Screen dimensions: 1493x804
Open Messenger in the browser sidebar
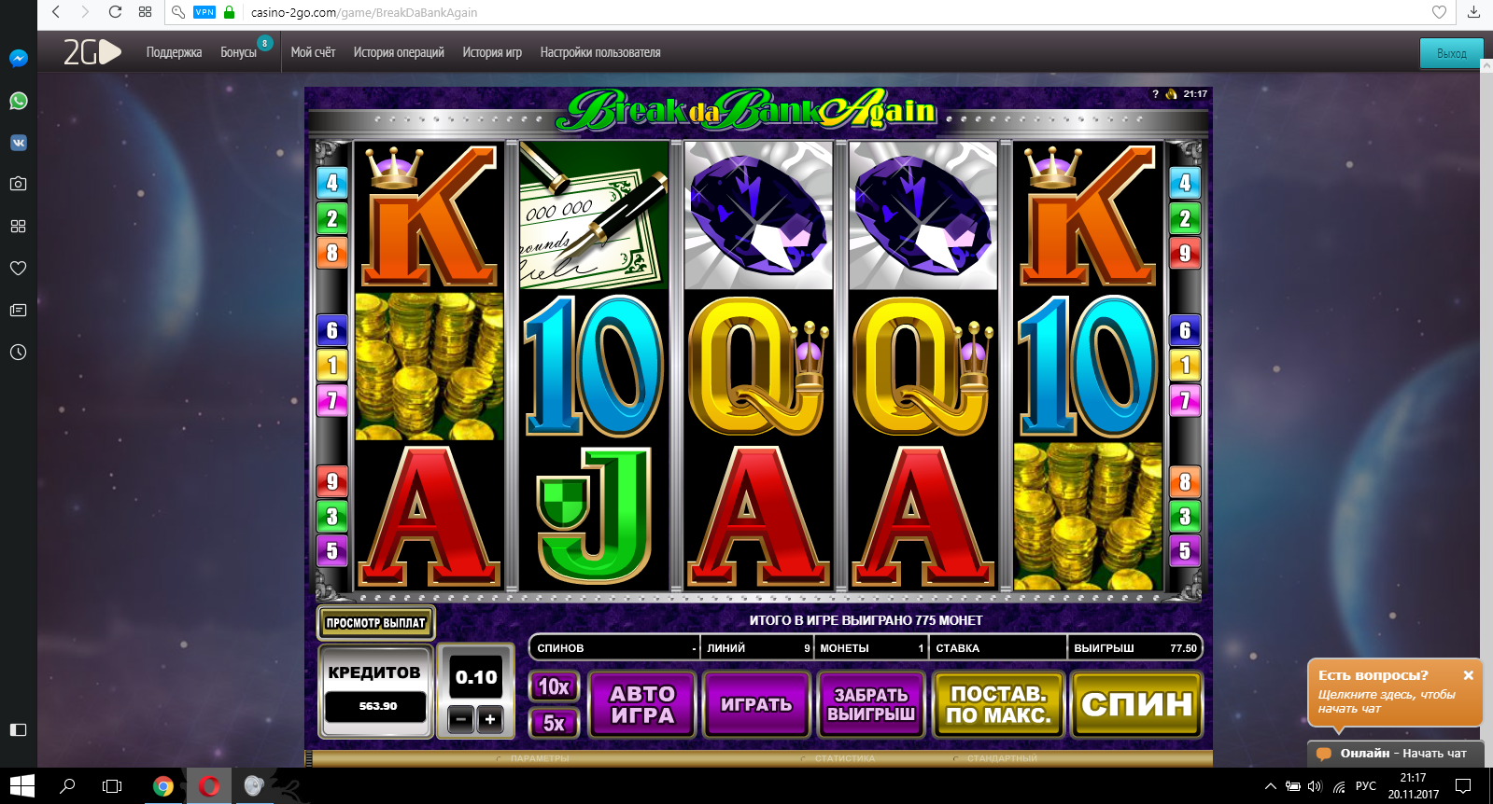pyautogui.click(x=18, y=59)
